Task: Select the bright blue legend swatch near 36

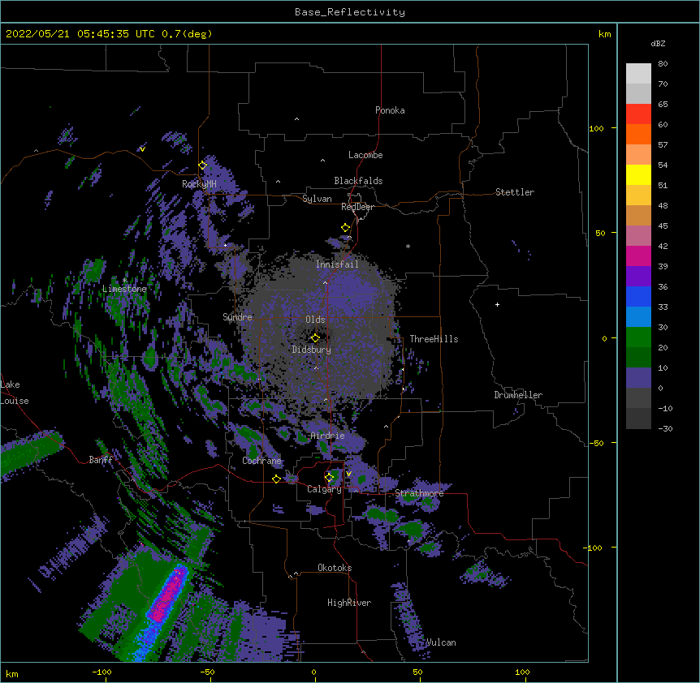Action: point(638,296)
